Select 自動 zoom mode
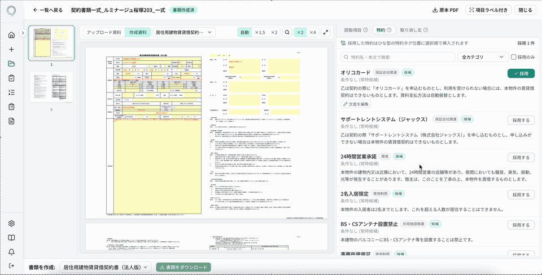Viewport: 542px width, 275px height. tap(244, 33)
